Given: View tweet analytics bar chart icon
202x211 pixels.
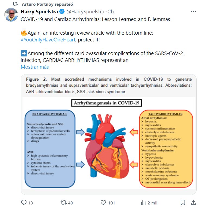Looking at the screenshot, I should pyautogui.click(x=143, y=203).
